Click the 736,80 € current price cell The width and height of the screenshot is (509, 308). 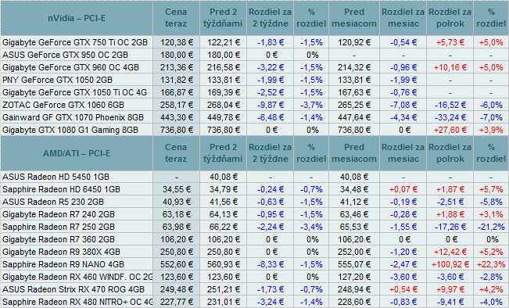coord(176,130)
